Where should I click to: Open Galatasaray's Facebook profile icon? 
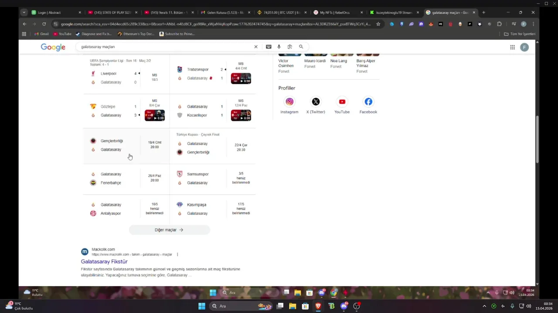(368, 102)
